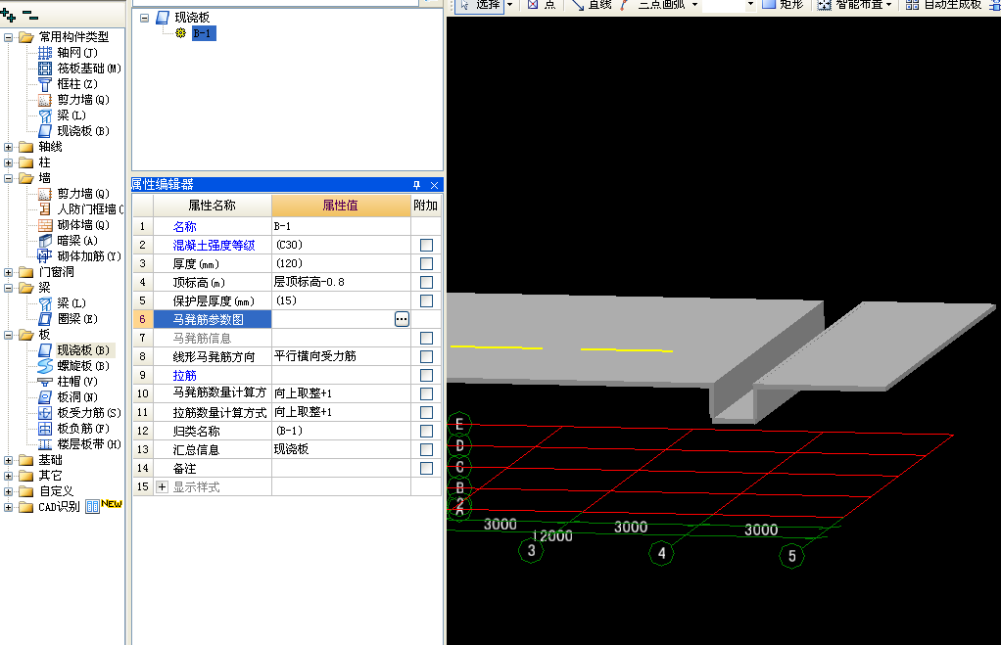Screen dimensions: 1001x645
Task: Select 板洞(N) slab opening icon
Action: [x=45, y=396]
